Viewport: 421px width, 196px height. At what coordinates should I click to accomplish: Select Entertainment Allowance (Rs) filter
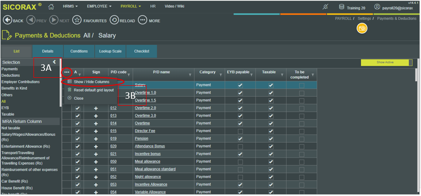click(x=25, y=147)
